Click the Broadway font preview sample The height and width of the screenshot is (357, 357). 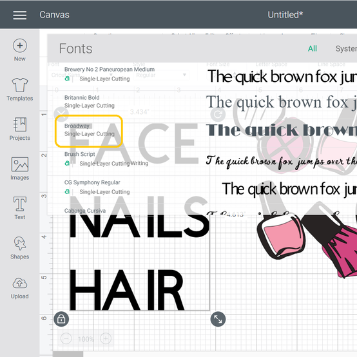point(282,130)
